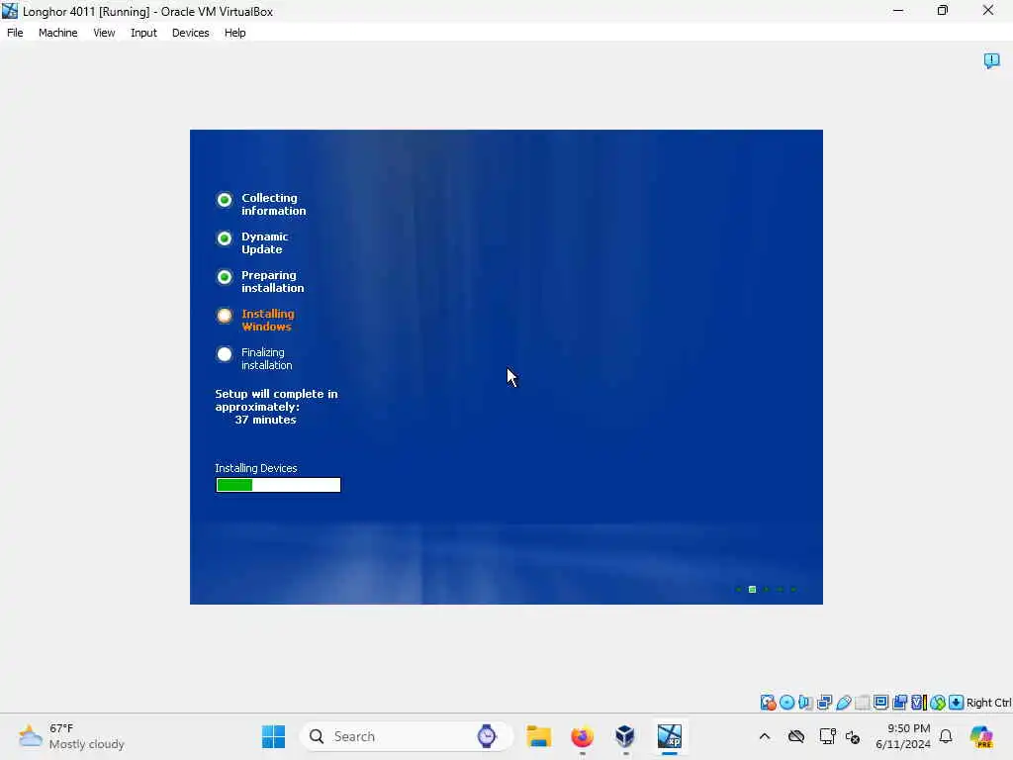Click hard disk activity indicator in status bar
The width and height of the screenshot is (1013, 760).
[768, 703]
